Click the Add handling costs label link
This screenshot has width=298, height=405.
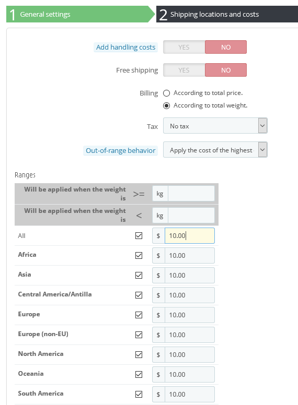125,47
